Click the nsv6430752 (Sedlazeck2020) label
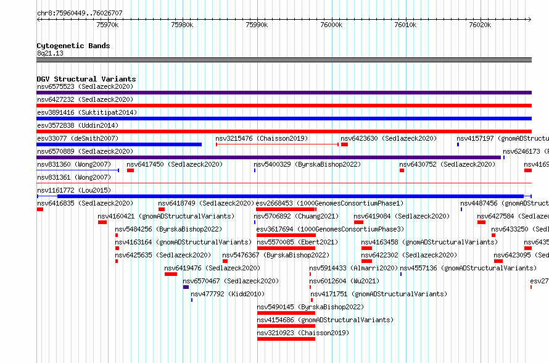Screen dimensions: 549x363 (x=447, y=164)
